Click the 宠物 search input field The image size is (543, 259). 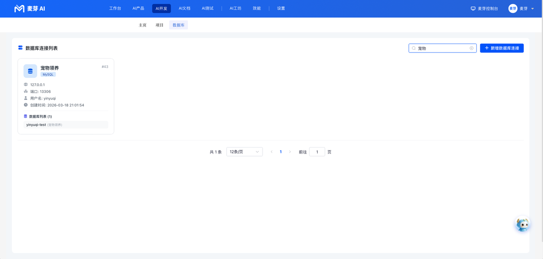click(442, 48)
